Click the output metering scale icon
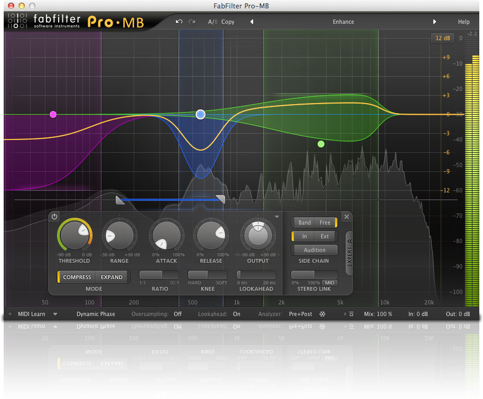Viewport: 483px width, 399px height. click(443, 38)
